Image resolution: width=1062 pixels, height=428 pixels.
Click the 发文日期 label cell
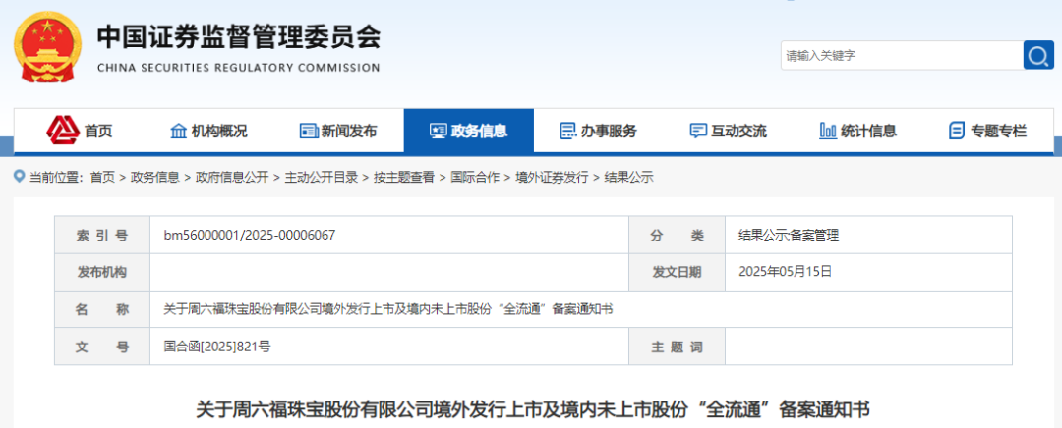click(677, 273)
